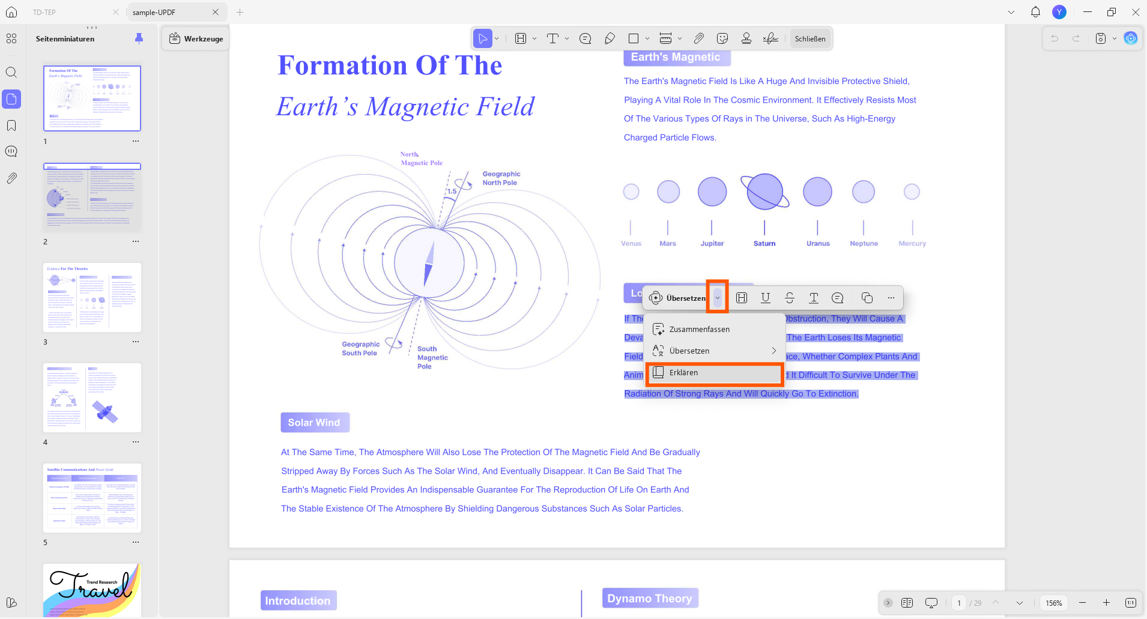The height and width of the screenshot is (619, 1147).
Task: Go to next page with down chevron
Action: pos(1019,603)
